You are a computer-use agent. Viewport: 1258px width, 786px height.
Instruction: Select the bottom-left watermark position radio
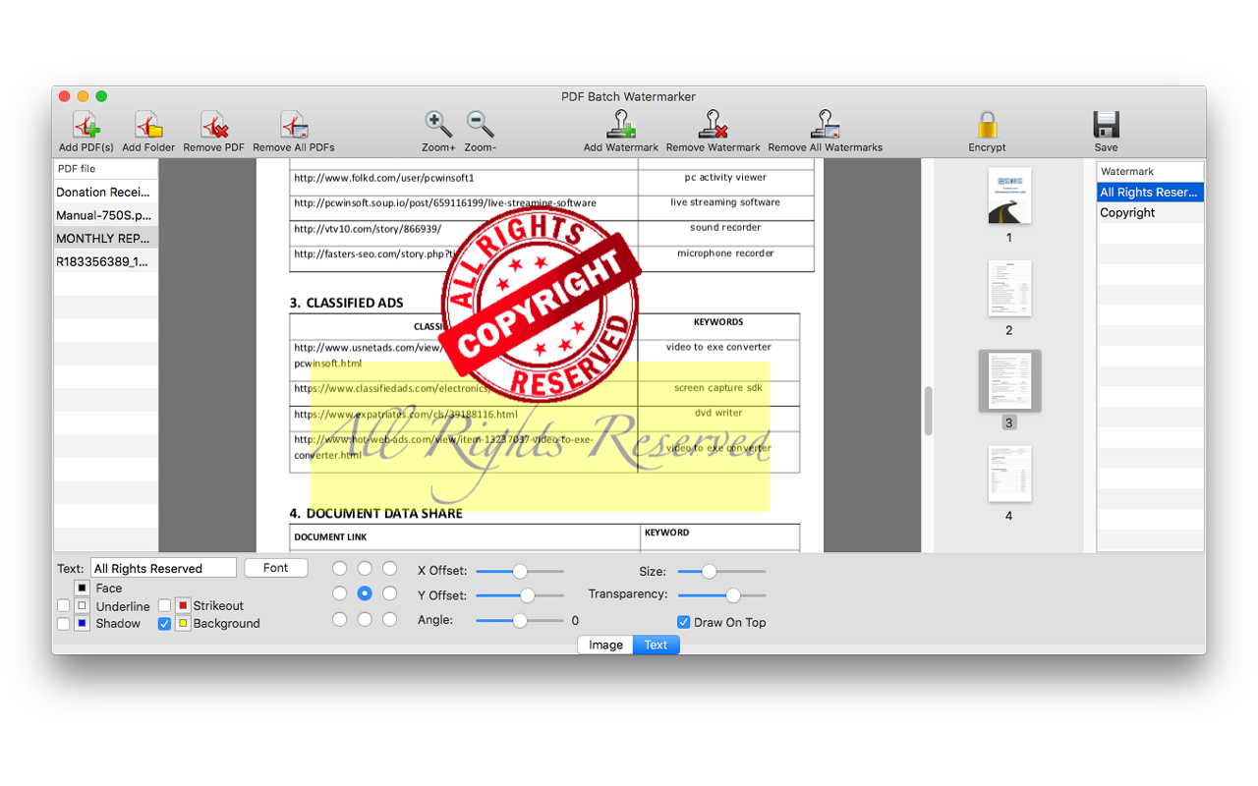339,619
